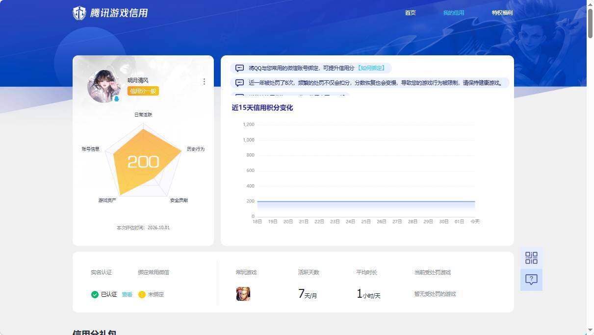Click the 明月清风 profile avatar
Screen dimensions: 594x335
coord(104,86)
